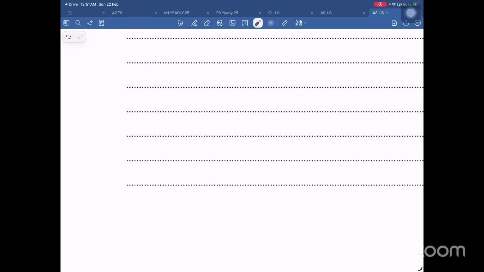Image resolution: width=484 pixels, height=272 pixels.
Task: Insert an image with the photo tool
Action: click(233, 23)
